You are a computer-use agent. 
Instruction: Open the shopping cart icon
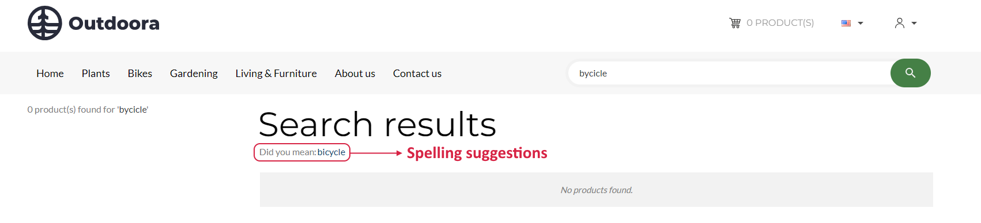click(735, 23)
